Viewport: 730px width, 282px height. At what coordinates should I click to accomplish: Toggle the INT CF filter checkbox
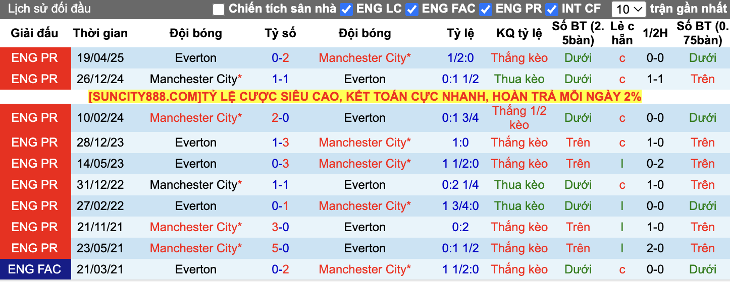coord(552,9)
